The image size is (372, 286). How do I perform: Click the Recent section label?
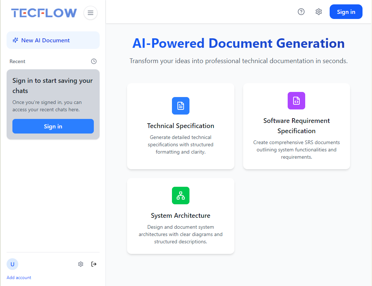(x=18, y=61)
